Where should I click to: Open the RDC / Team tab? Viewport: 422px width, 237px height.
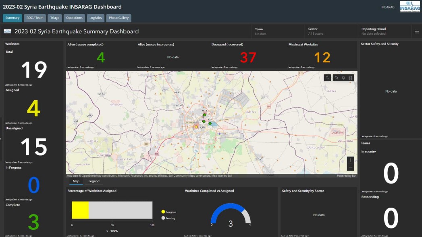tap(35, 18)
